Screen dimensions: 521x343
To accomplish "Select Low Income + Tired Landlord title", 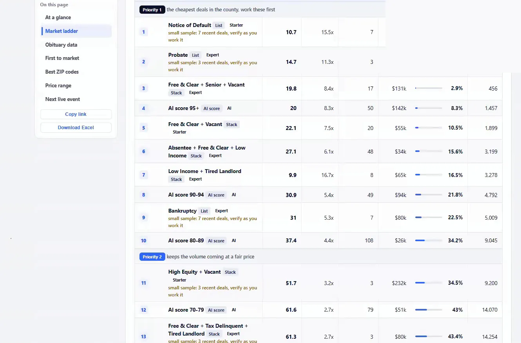I will tap(204, 171).
